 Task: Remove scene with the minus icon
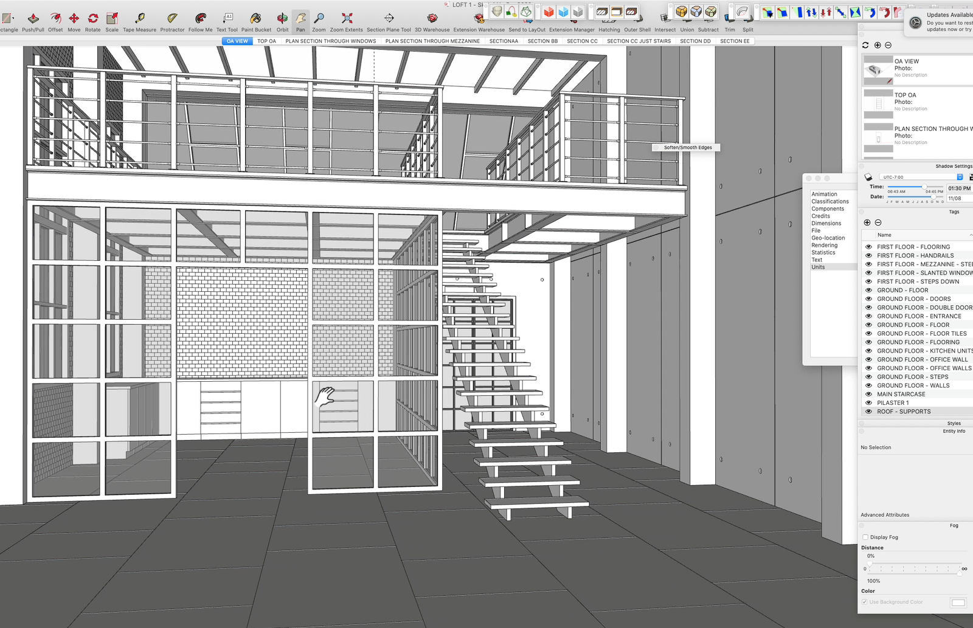[888, 45]
